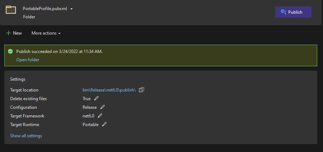Click the green success checkmark icon
The height and width of the screenshot is (152, 323).
(10, 52)
